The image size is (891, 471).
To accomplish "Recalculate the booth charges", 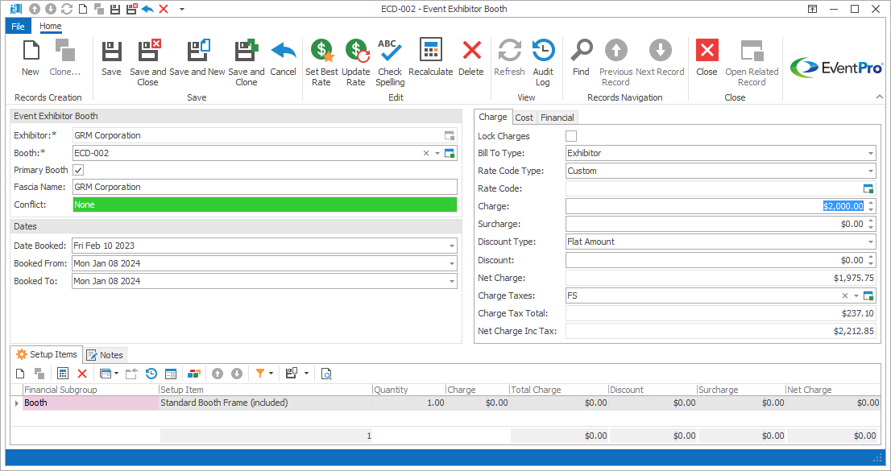I will point(431,58).
